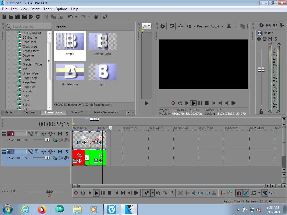Open Project Properties gear icon in main toolbar
This screenshot has width=287, height=215.
[38, 17]
